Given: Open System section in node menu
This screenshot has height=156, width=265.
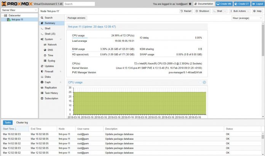Looking at the screenshot, I should tap(49, 39).
